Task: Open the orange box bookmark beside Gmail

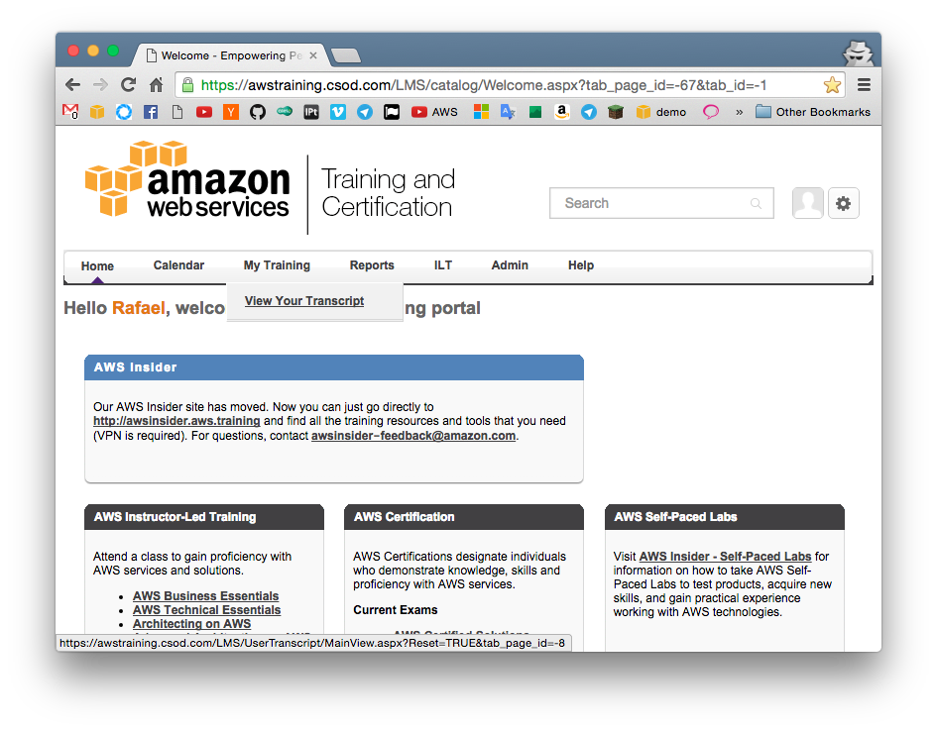Action: pos(97,112)
